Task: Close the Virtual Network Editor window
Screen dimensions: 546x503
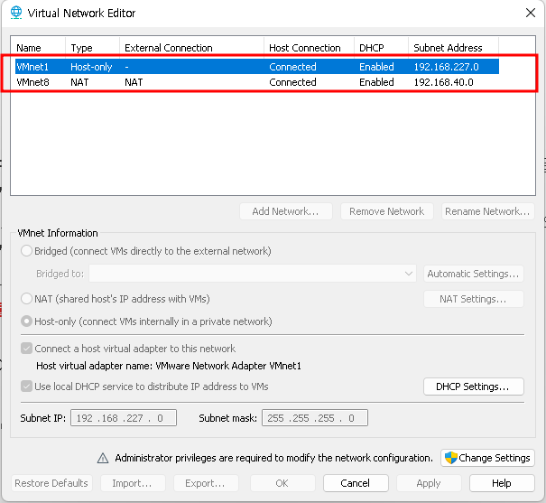Action: click(531, 13)
